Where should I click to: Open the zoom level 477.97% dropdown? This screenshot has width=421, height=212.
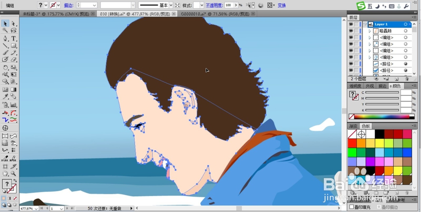pyautogui.click(x=36, y=209)
